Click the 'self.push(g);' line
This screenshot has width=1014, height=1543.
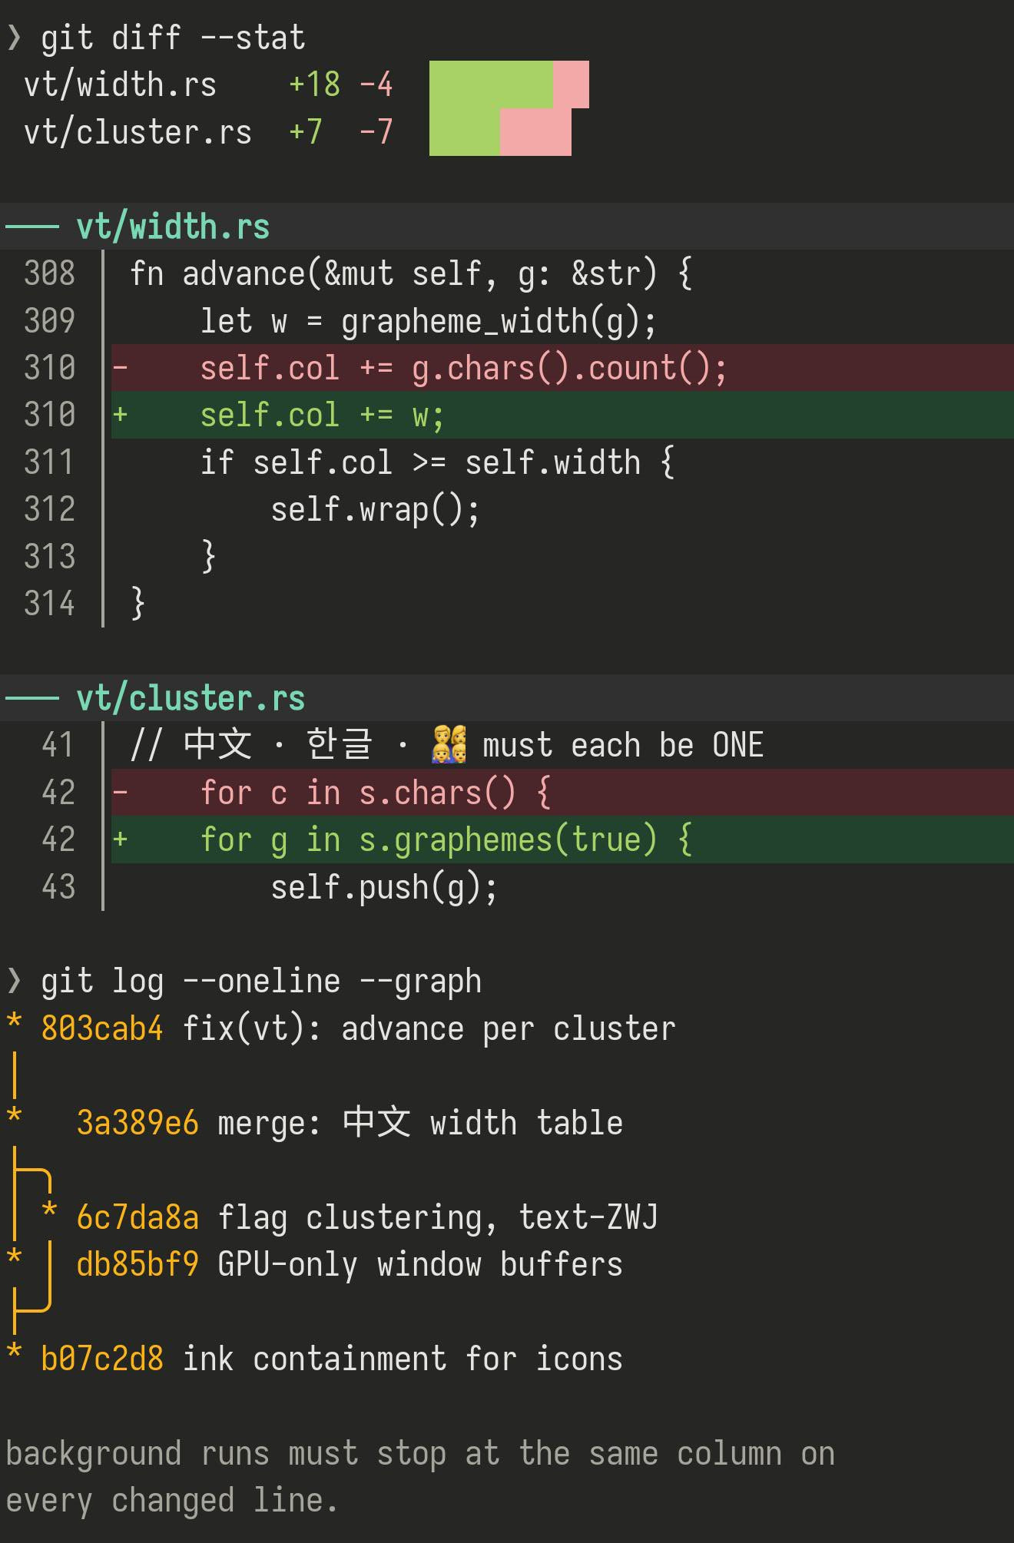[385, 887]
